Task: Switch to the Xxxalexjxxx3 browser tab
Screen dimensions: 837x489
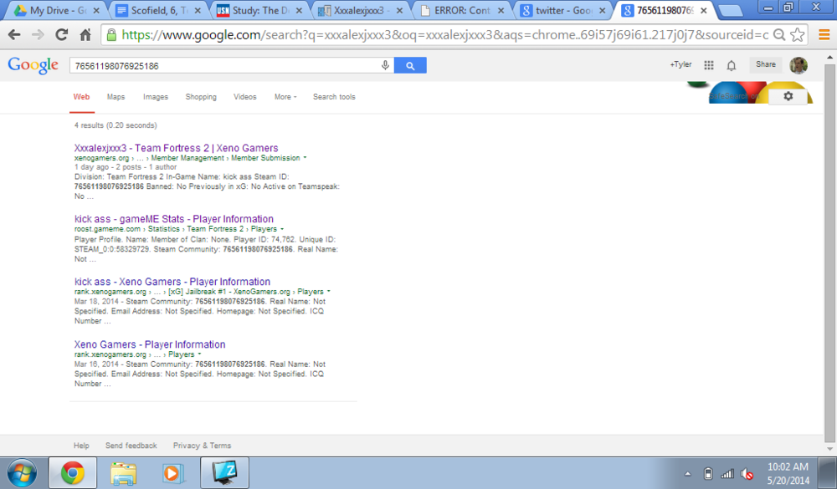Action: click(359, 11)
